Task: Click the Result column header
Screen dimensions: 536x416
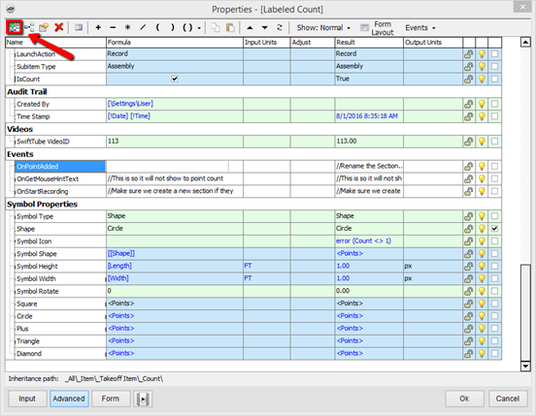Action: (x=369, y=43)
